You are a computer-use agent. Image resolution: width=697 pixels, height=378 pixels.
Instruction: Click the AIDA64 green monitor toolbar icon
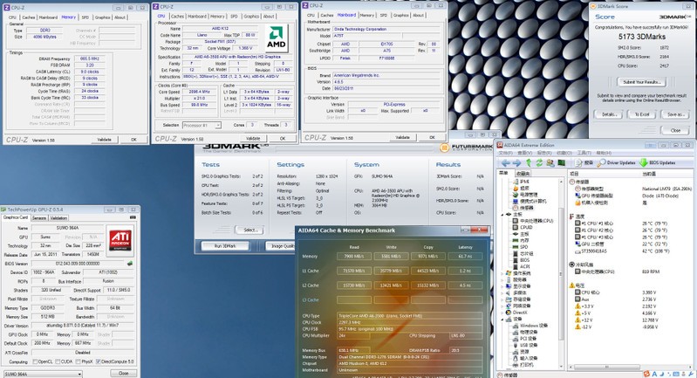click(562, 162)
